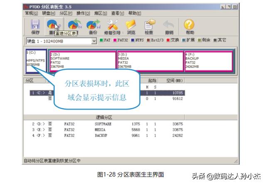
Task: Select the 4 (F:) BACKUP partition block
Action: tap(209, 61)
